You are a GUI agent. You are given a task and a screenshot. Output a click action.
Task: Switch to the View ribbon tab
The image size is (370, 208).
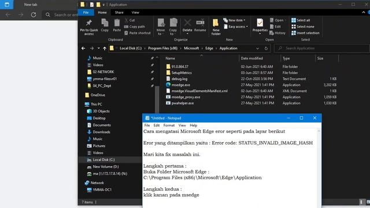[135, 13]
